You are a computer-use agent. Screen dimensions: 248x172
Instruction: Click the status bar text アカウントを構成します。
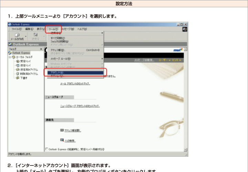(20, 154)
